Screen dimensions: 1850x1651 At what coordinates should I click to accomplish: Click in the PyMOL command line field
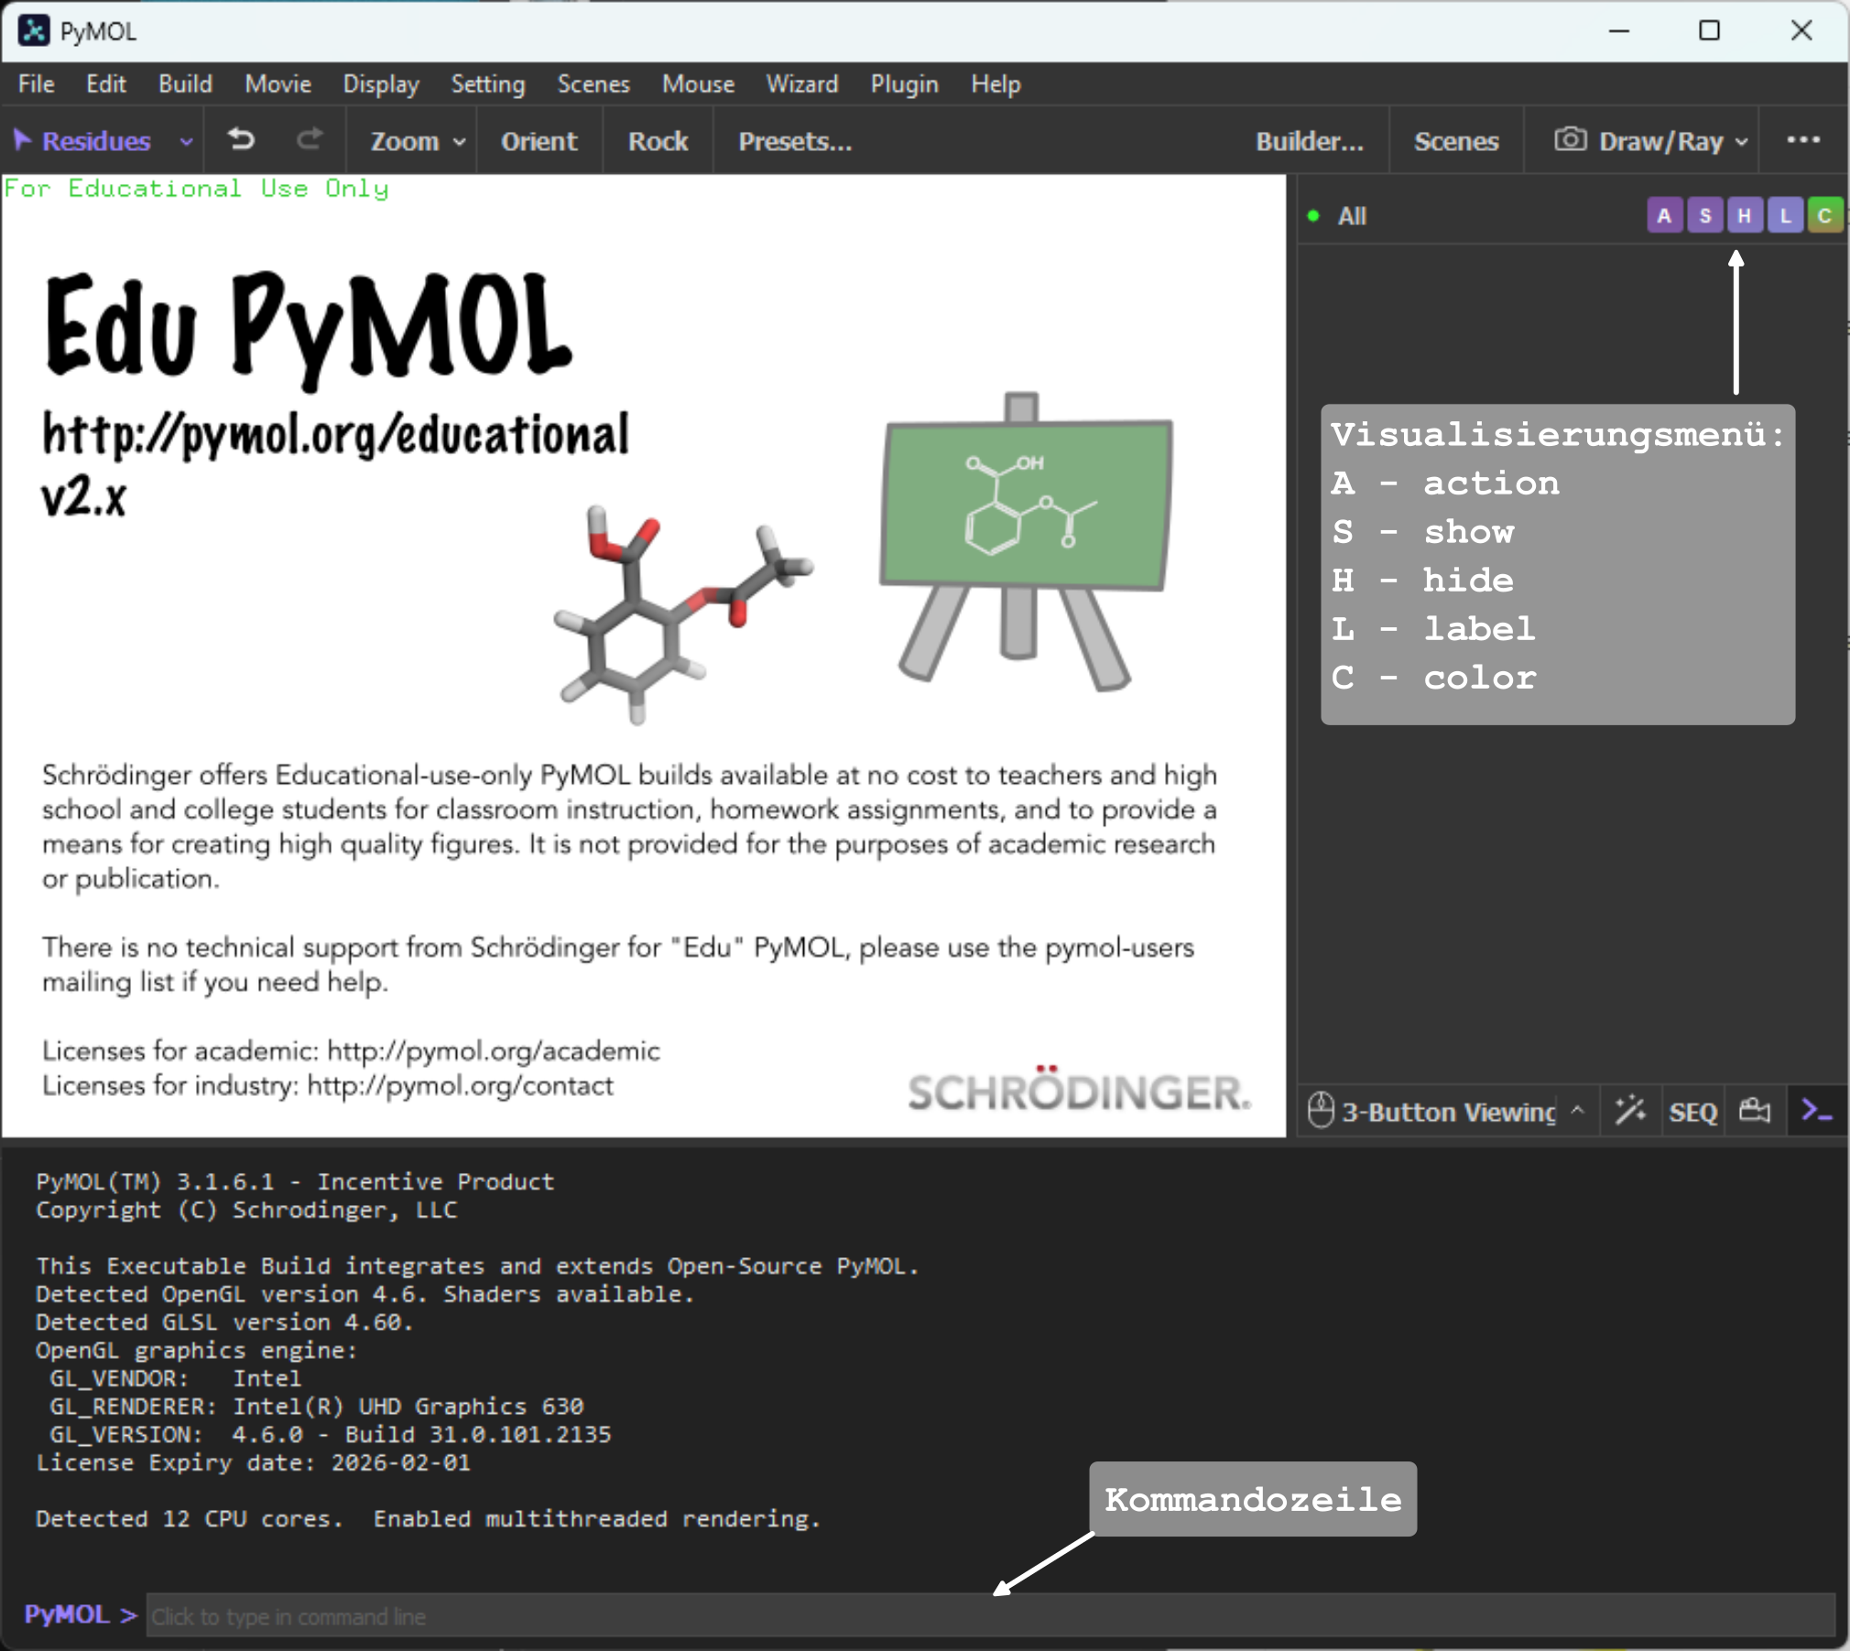991,1616
